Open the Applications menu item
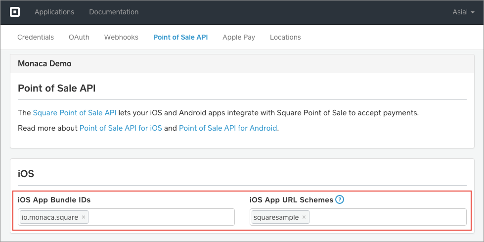Image resolution: width=484 pixels, height=242 pixels. (54, 12)
